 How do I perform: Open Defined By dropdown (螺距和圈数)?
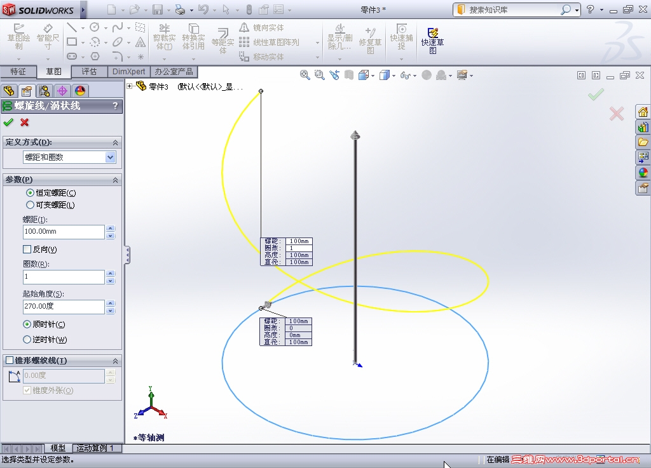(110, 157)
